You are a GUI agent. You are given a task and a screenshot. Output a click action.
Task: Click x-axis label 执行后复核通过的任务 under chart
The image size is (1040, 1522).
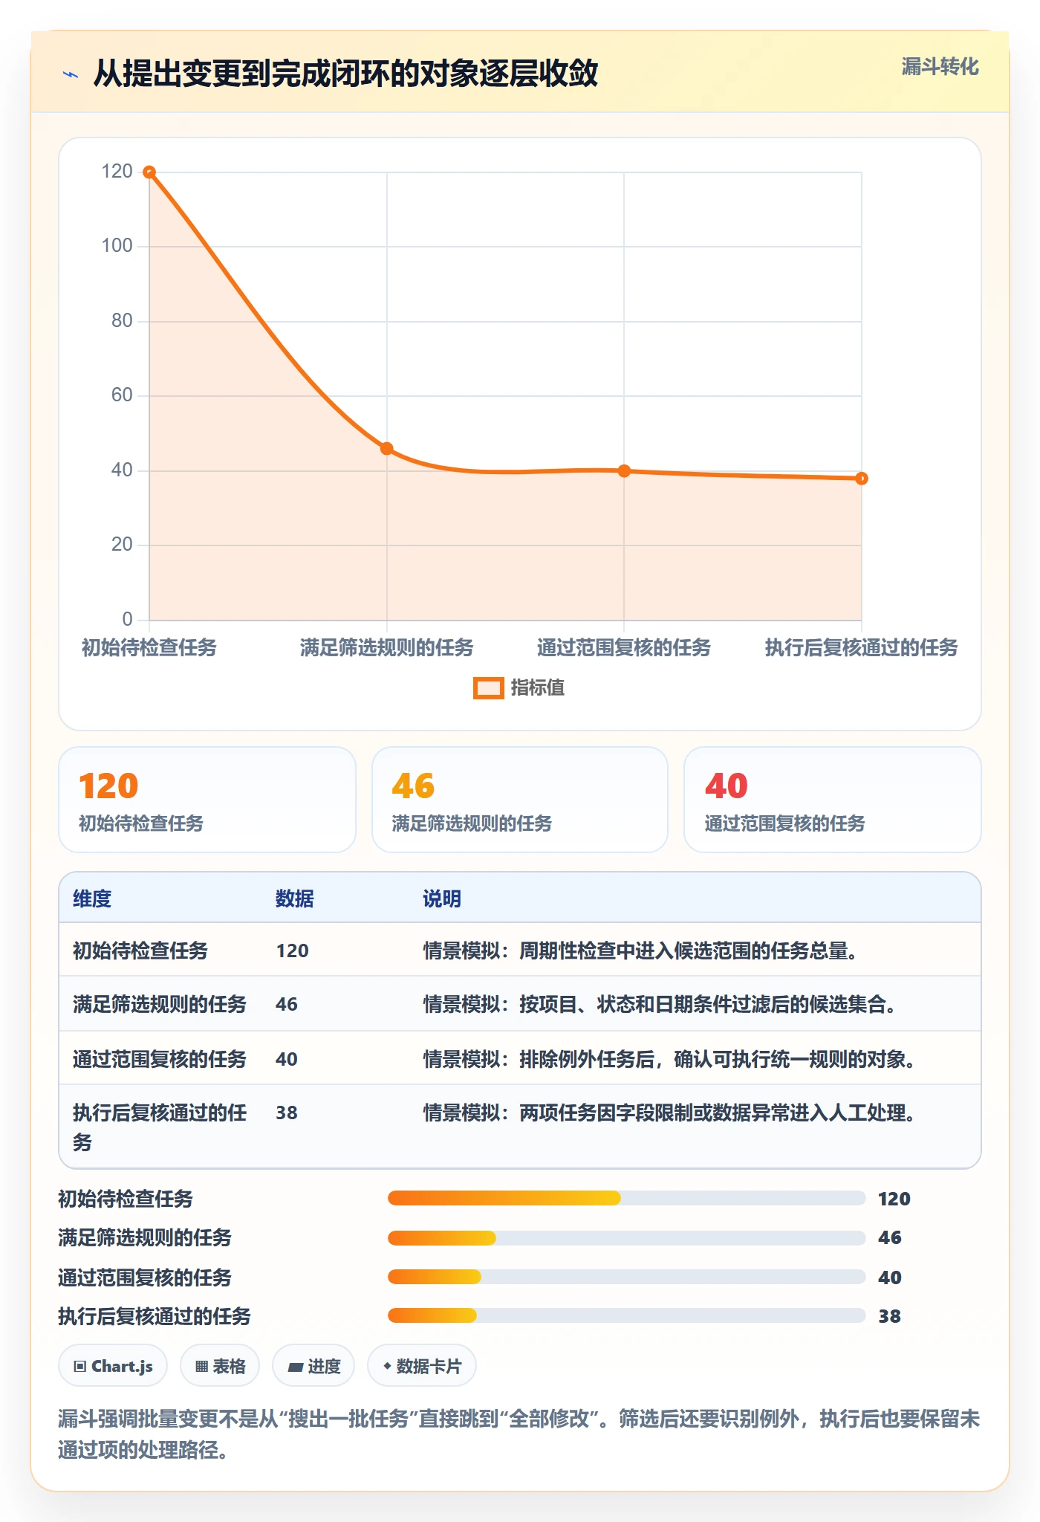click(862, 648)
